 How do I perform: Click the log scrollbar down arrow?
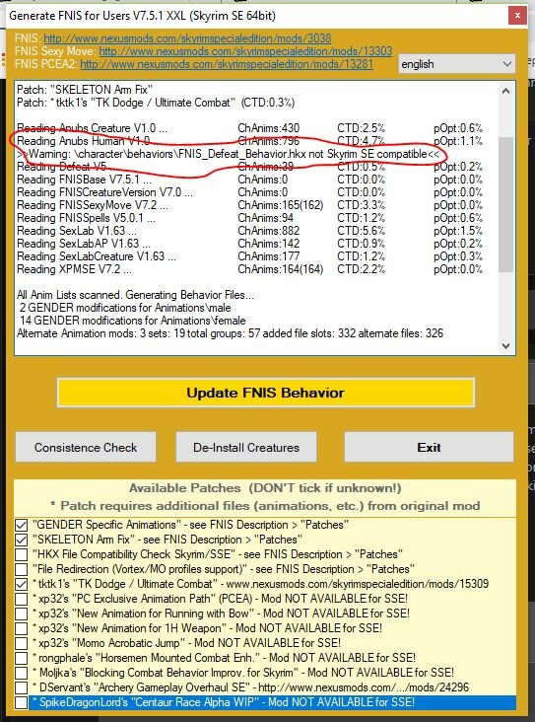pyautogui.click(x=506, y=346)
